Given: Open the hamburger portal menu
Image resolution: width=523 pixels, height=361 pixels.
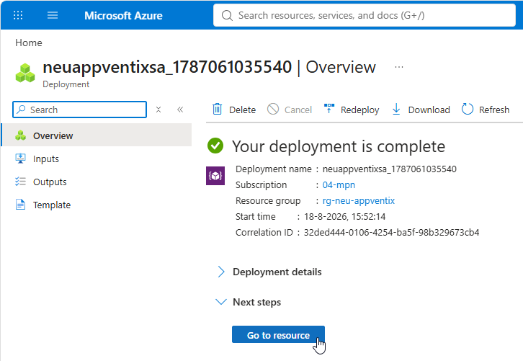Looking at the screenshot, I should click(53, 15).
